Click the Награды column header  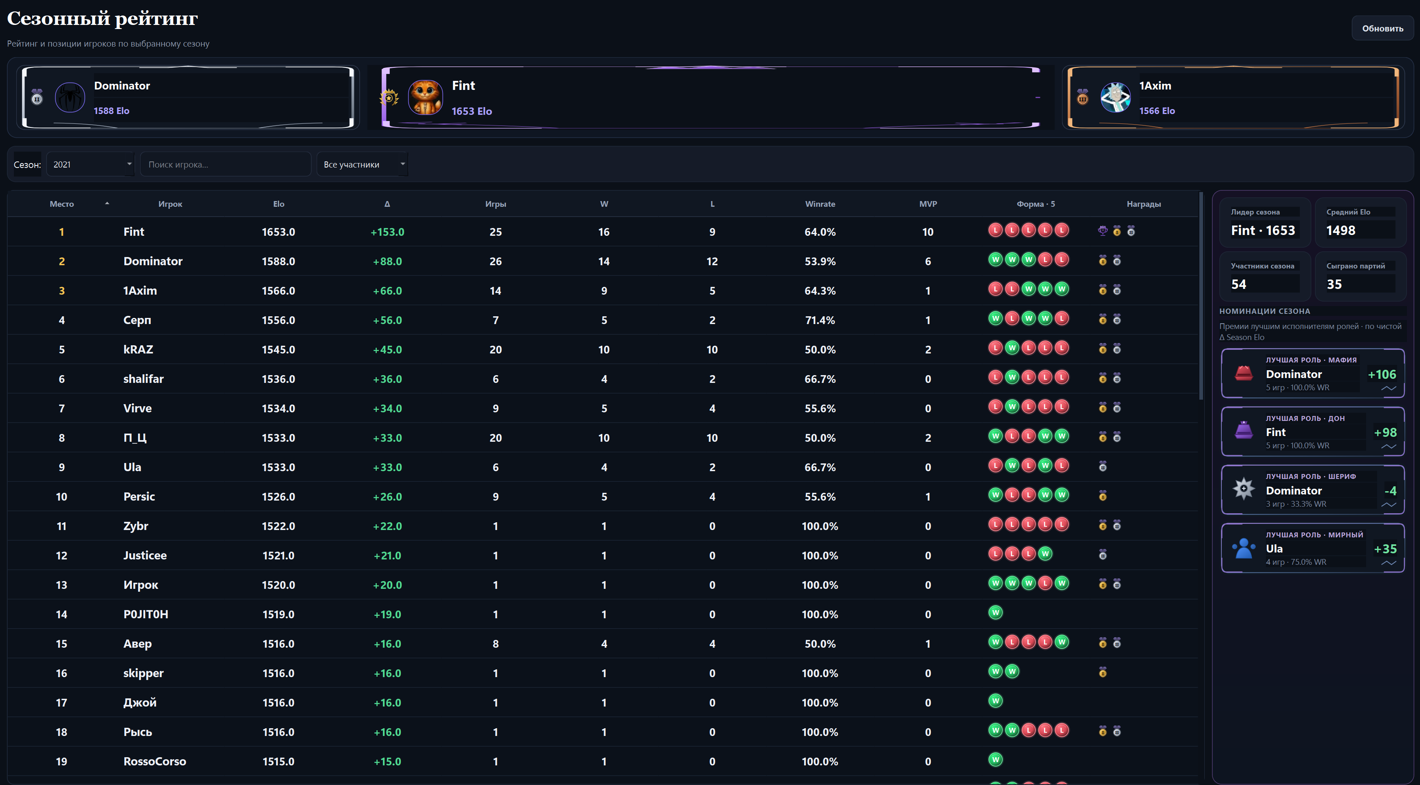(1144, 204)
